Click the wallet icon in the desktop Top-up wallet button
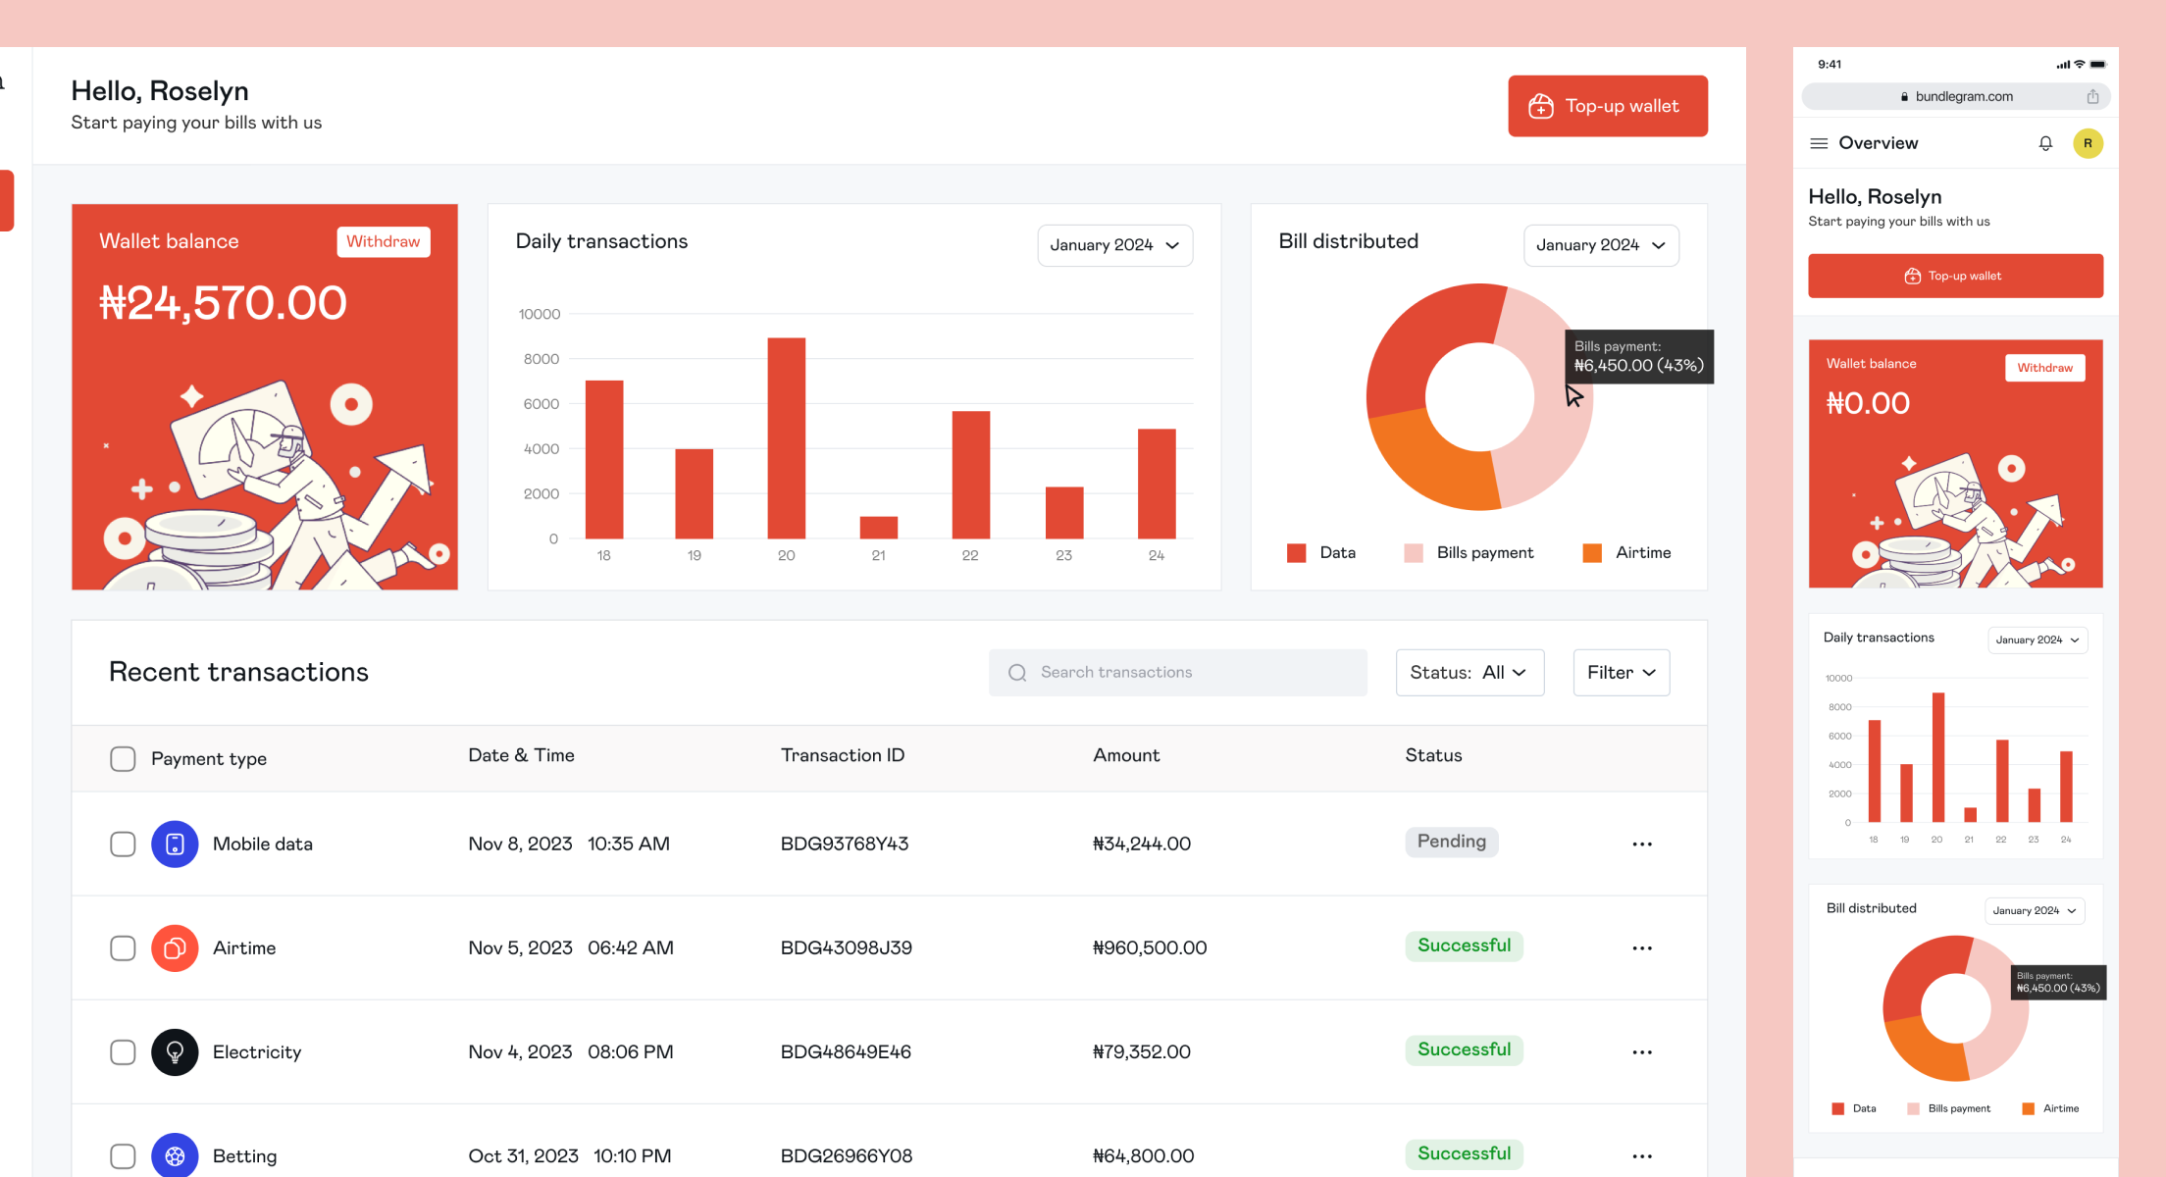 pyautogui.click(x=1541, y=106)
